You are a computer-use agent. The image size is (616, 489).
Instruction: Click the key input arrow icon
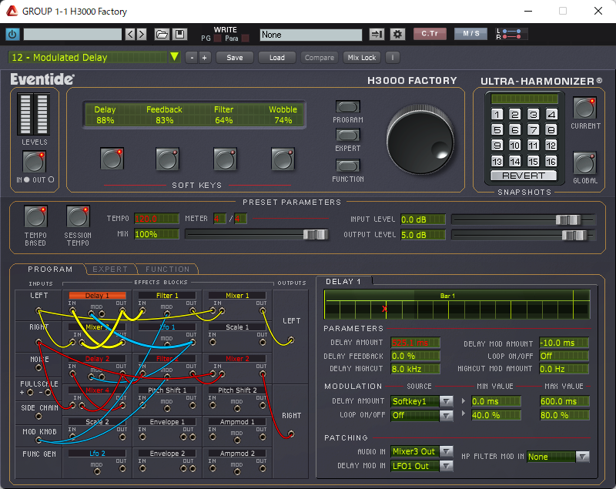click(377, 34)
